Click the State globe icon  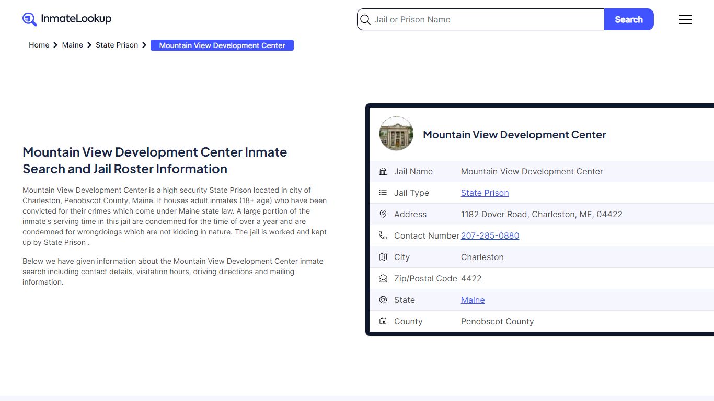point(383,300)
